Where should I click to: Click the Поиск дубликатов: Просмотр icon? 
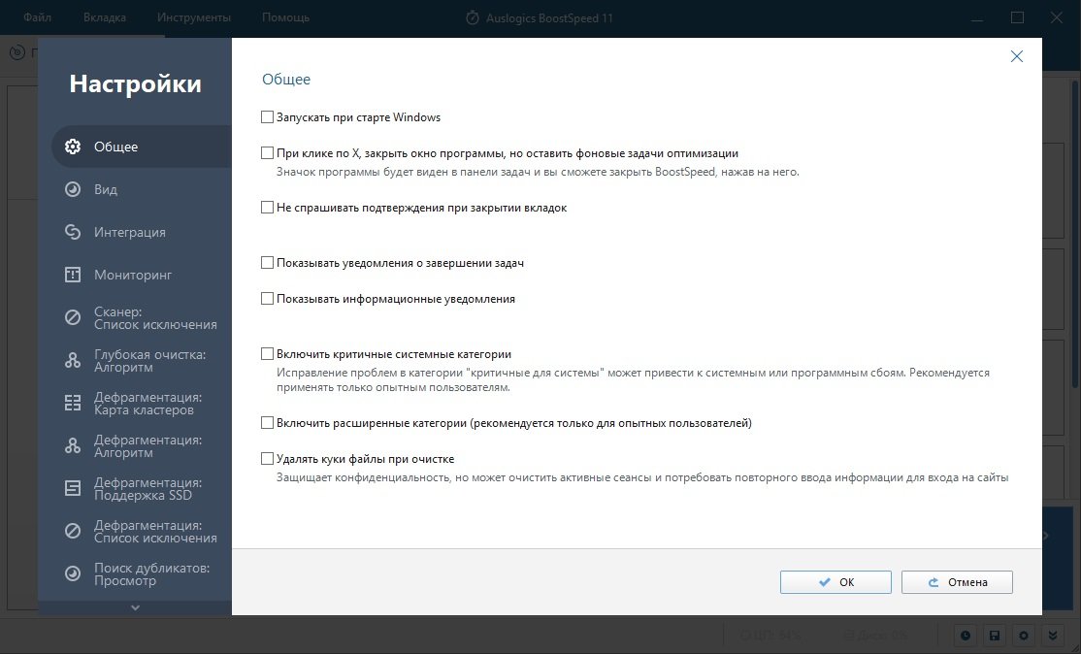coord(73,574)
